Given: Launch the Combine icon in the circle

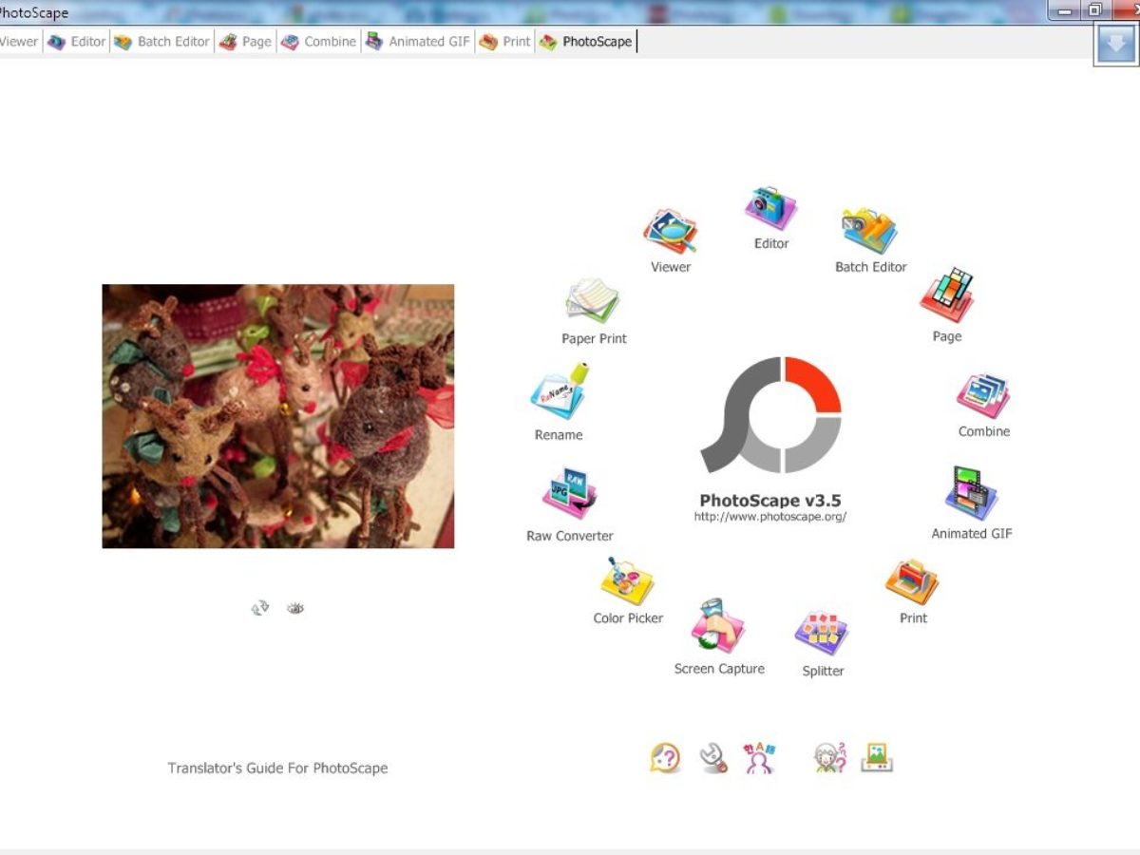Looking at the screenshot, I should [x=983, y=395].
